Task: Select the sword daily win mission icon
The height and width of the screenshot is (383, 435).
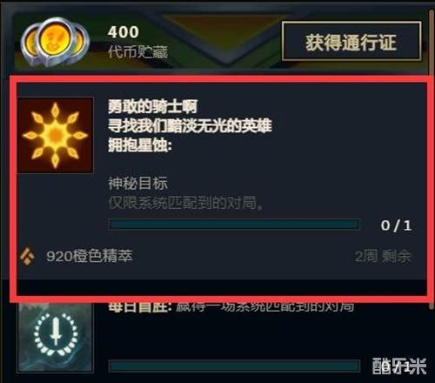Action: 56,338
